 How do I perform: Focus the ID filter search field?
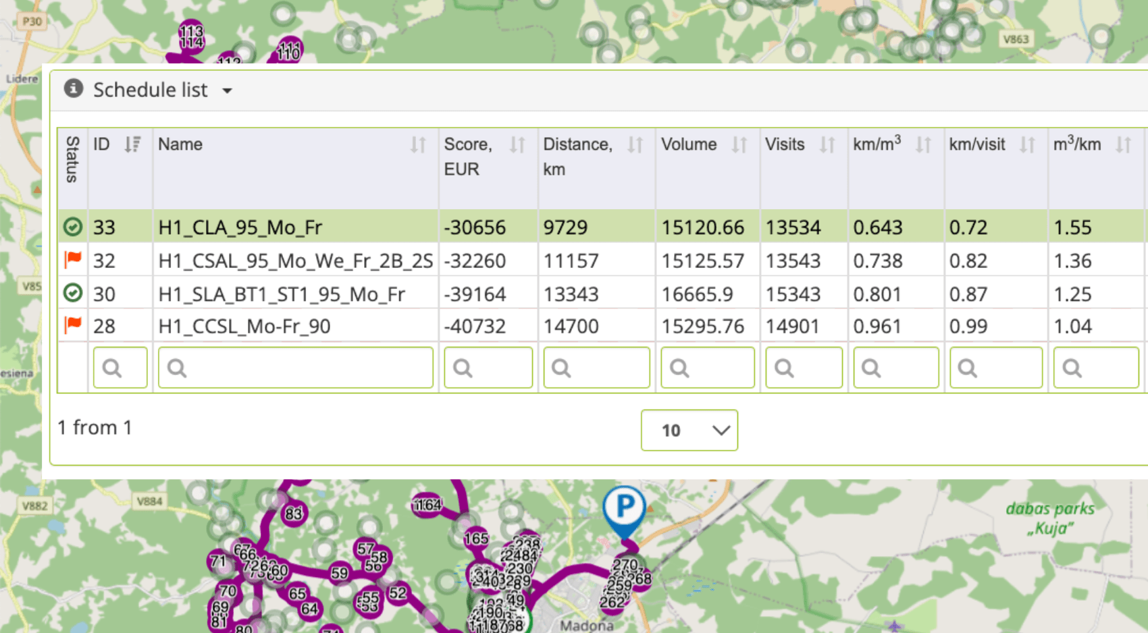[120, 368]
